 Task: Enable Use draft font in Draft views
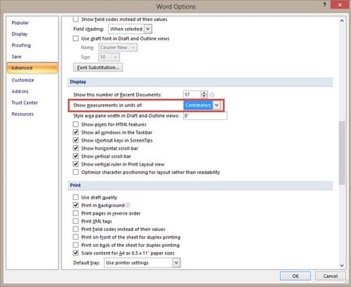pos(76,39)
